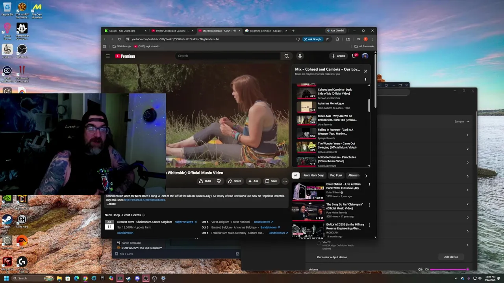Dislike the Neck Deep video

pos(219,181)
